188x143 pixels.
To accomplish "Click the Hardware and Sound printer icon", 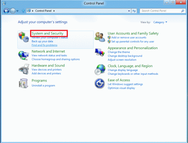I will click(x=24, y=69).
